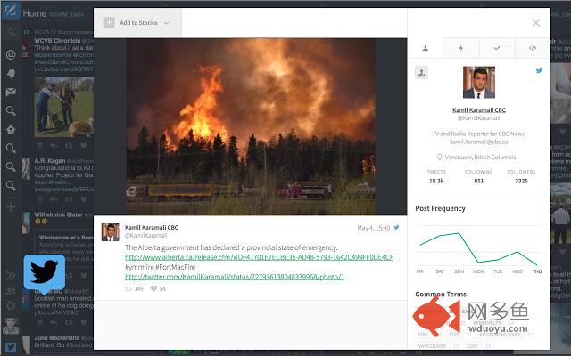Open the dog photo in WCVB Chronicle tweet

coord(64,107)
